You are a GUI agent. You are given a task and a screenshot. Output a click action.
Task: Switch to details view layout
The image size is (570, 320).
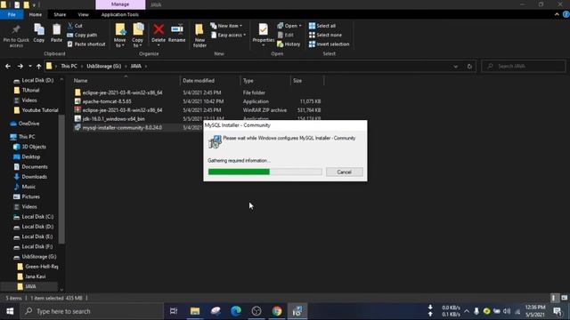click(x=554, y=298)
